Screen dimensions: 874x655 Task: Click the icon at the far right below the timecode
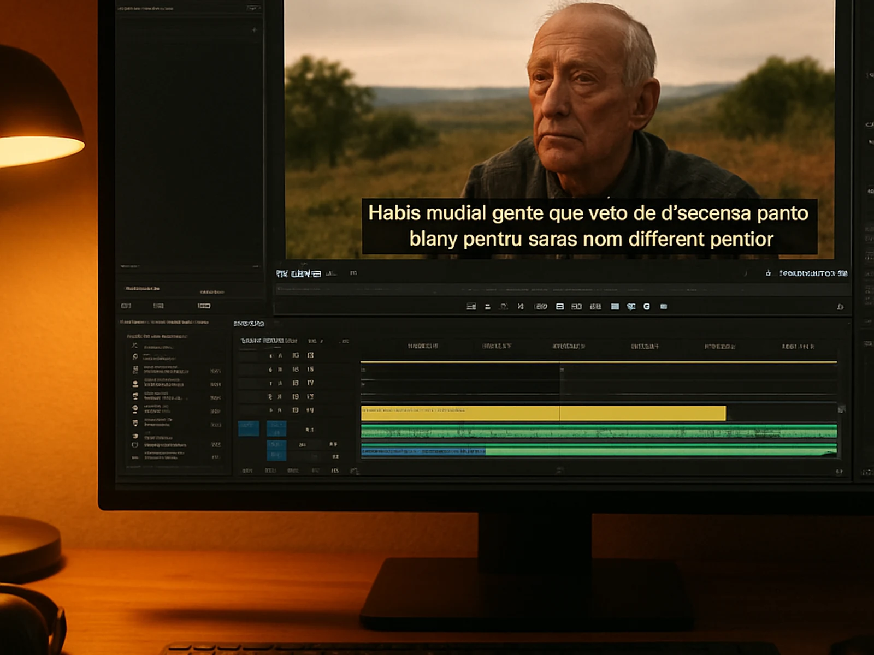(x=840, y=307)
